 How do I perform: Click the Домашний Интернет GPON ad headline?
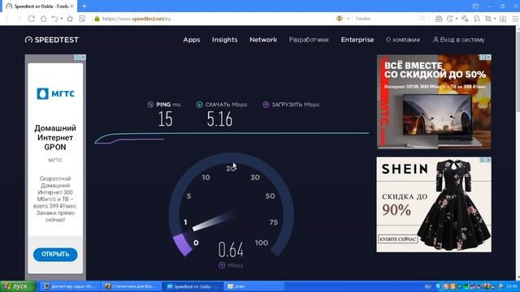55,137
